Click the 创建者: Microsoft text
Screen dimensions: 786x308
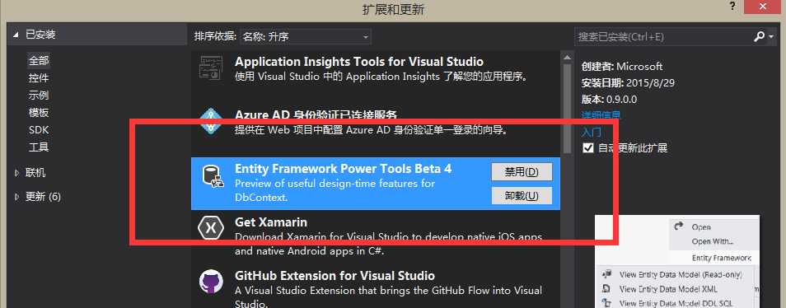[x=621, y=66]
